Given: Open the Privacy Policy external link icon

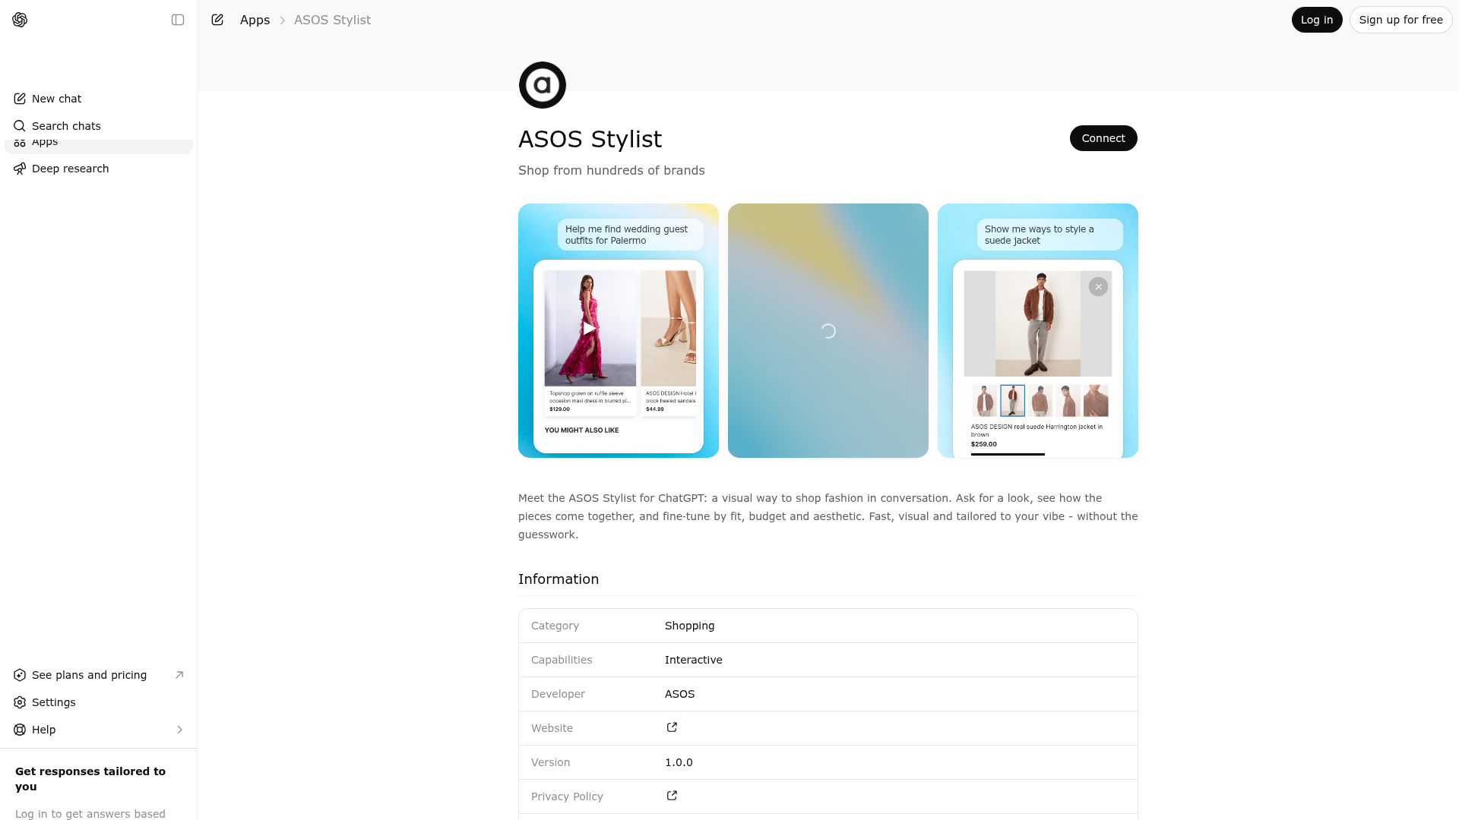Looking at the screenshot, I should pos(672,796).
